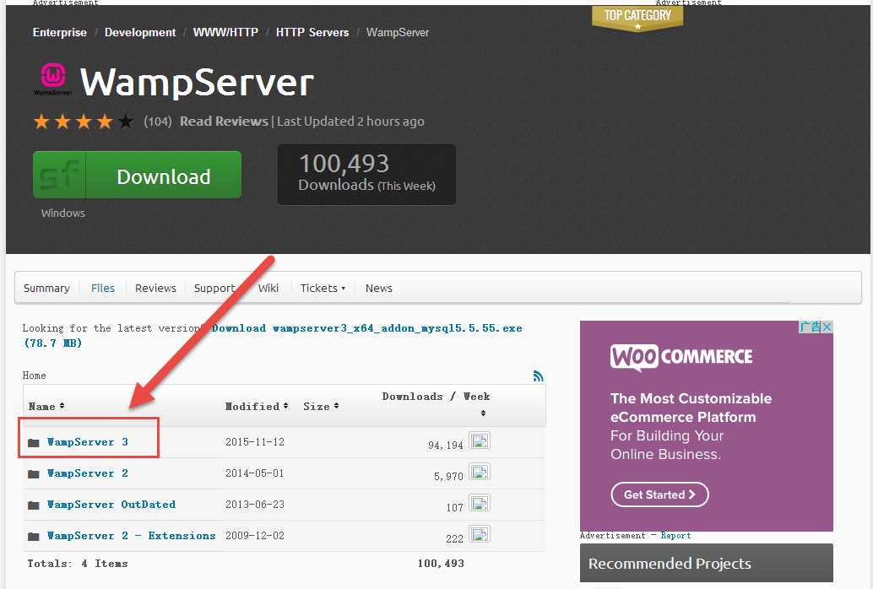The image size is (873, 589).
Task: Open the Support tab
Action: (214, 289)
